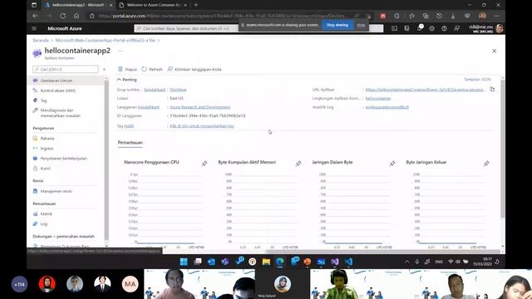Image resolution: width=532 pixels, height=299 pixels.
Task: Click the Stop sharing button
Action: (337, 25)
